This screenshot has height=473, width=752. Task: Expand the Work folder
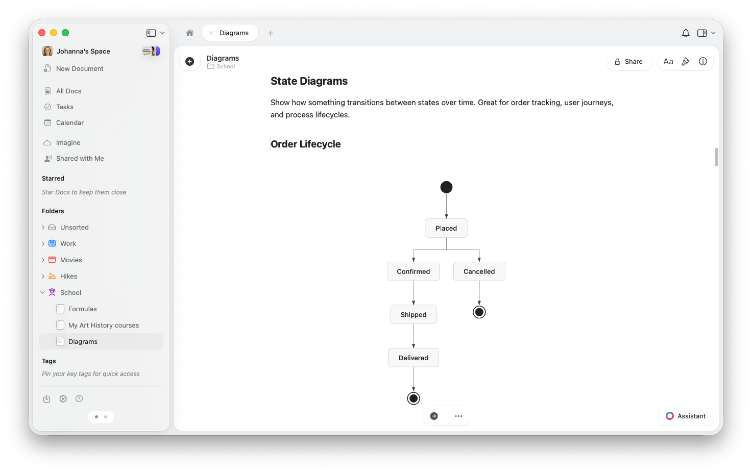click(43, 243)
